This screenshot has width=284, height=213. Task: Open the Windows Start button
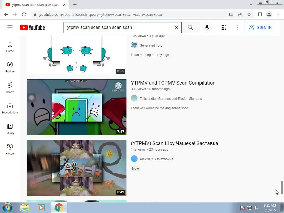(7, 207)
